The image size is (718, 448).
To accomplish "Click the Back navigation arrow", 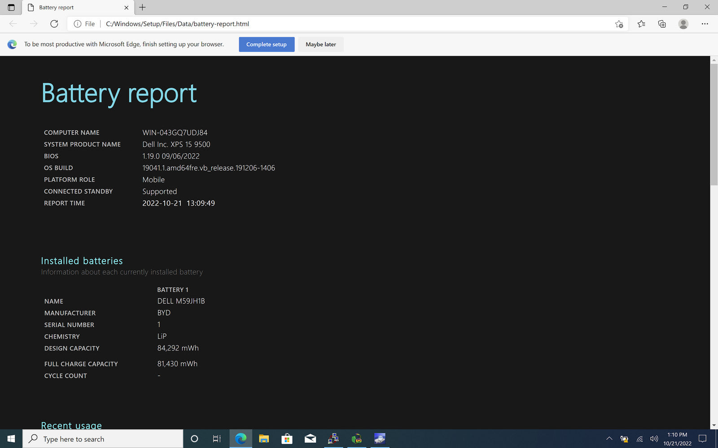I will pos(13,24).
